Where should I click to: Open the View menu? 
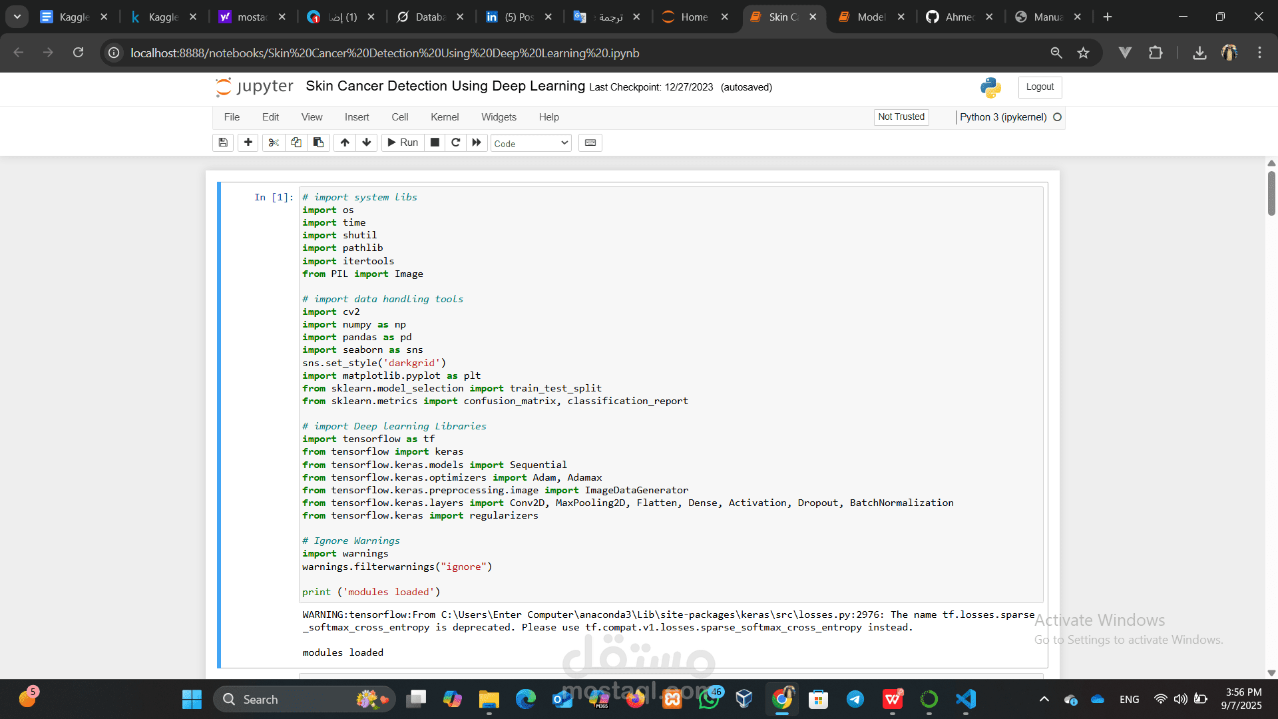[x=312, y=117]
